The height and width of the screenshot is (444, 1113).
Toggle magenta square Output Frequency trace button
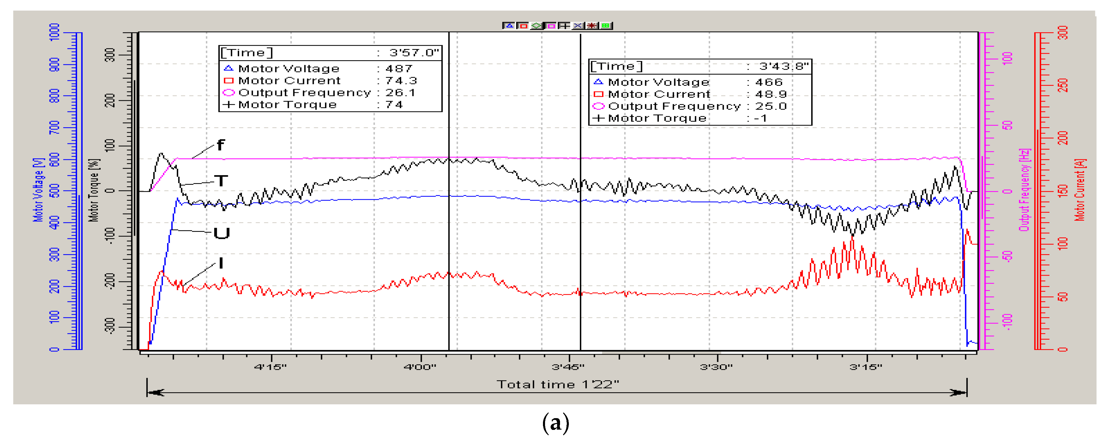pyautogui.click(x=550, y=26)
